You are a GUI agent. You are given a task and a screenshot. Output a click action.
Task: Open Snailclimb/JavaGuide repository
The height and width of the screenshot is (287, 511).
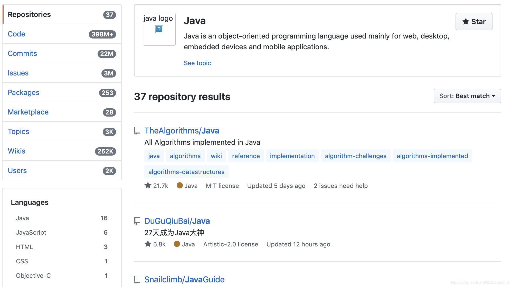[x=184, y=280]
